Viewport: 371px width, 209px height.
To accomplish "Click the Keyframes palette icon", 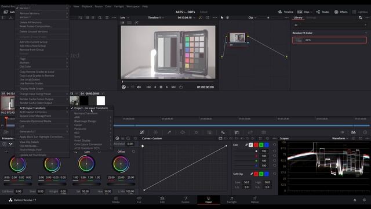I will 342,132.
